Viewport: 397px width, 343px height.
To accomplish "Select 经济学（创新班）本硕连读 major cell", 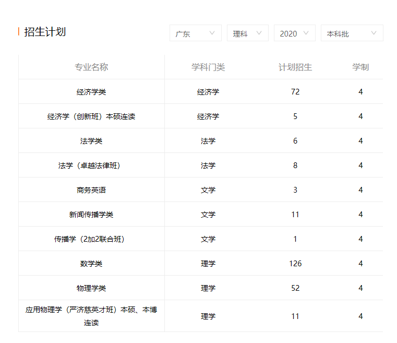I will tap(91, 116).
